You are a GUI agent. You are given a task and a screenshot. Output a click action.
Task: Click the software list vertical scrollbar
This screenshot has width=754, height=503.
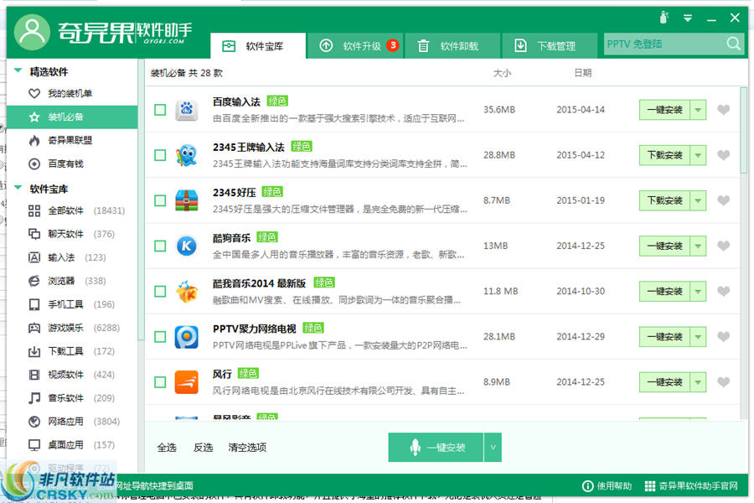[x=743, y=130]
